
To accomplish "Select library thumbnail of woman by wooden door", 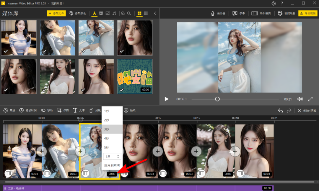I will pos(96,76).
